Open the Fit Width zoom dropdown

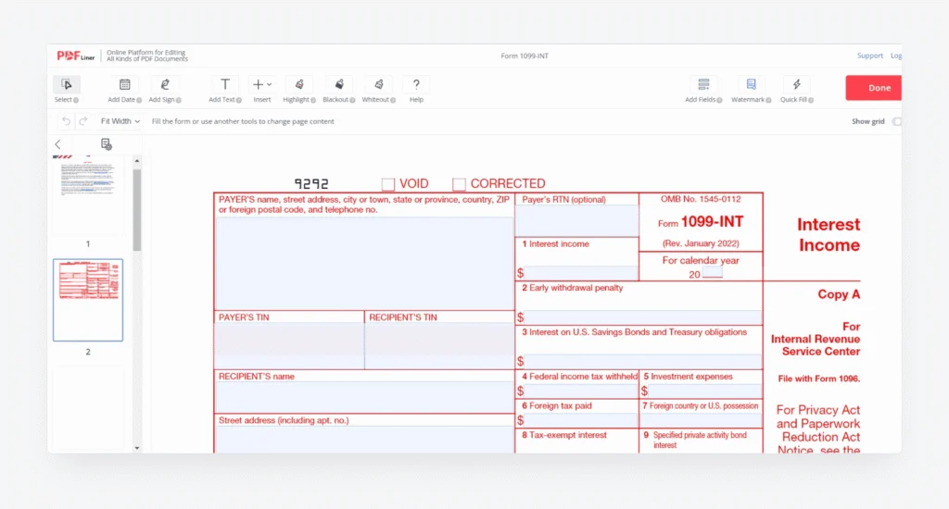pyautogui.click(x=120, y=121)
